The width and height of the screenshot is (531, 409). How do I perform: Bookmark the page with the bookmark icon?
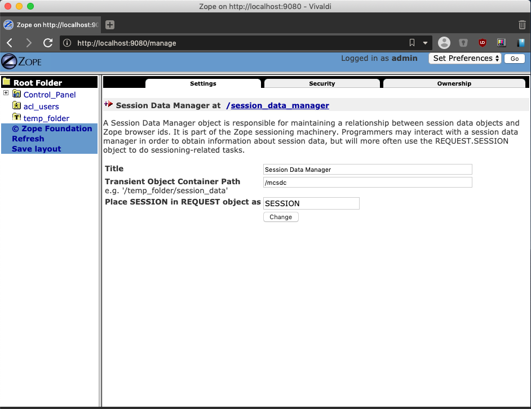tap(412, 43)
